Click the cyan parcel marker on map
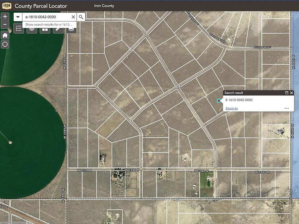Screen dimensions: 299x224 219,100
